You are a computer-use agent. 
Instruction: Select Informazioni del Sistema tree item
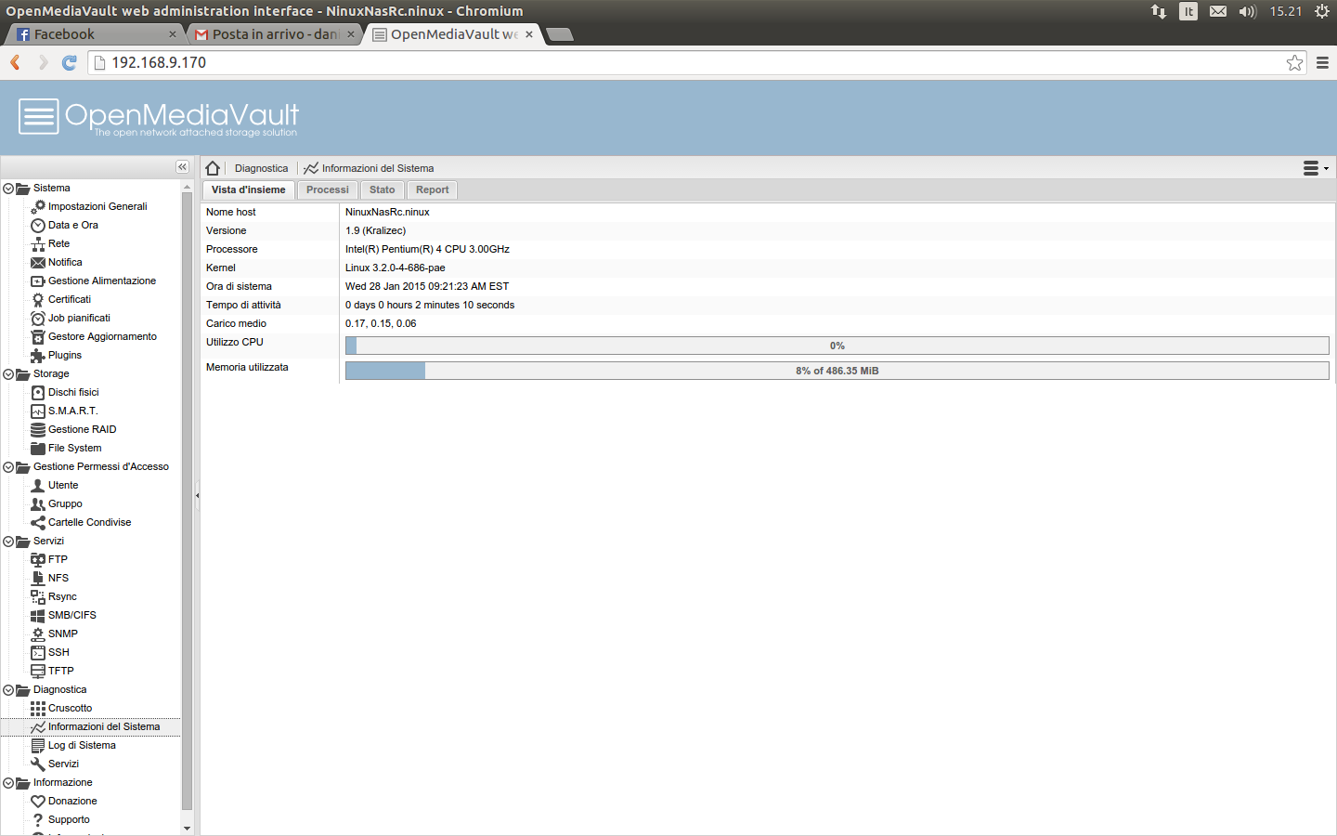pos(91,726)
